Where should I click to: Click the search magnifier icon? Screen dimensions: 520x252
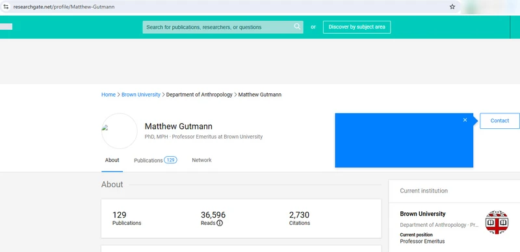[297, 27]
